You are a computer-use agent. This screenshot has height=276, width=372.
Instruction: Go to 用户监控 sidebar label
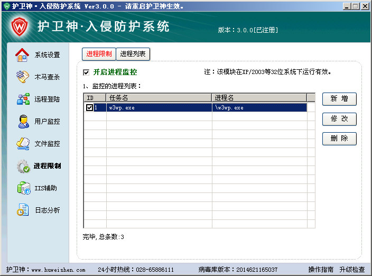(x=47, y=122)
